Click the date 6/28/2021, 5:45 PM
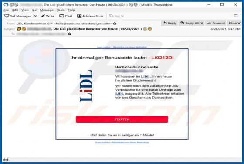244x164 pixels. pos(225,29)
